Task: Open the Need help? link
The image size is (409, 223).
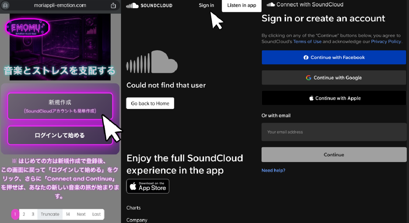Action: pyautogui.click(x=274, y=170)
